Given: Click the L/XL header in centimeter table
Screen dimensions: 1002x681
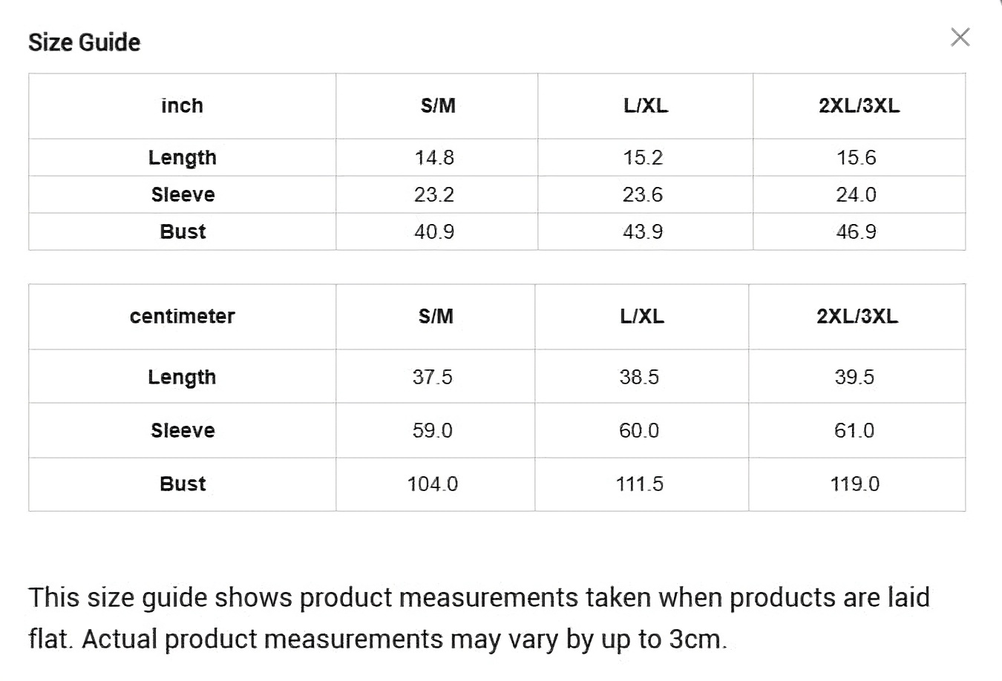Looking at the screenshot, I should click(642, 317).
